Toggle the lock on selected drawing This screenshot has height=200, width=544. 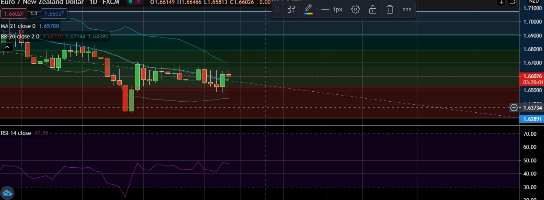(373, 9)
